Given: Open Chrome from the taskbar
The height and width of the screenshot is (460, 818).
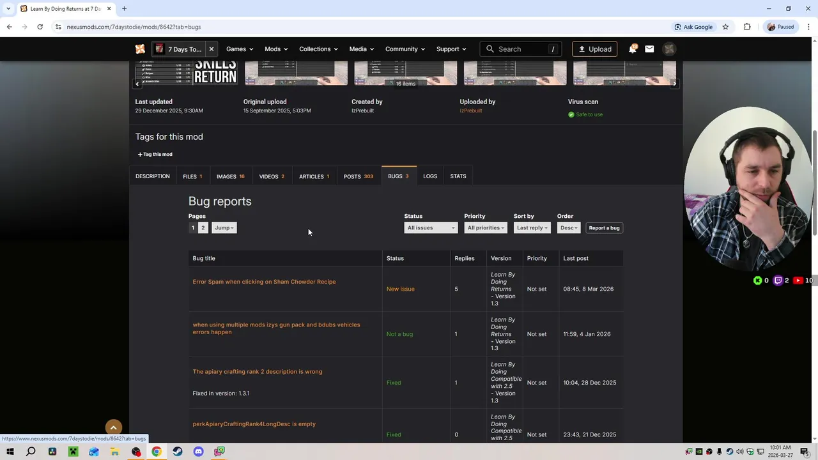Looking at the screenshot, I should (157, 452).
